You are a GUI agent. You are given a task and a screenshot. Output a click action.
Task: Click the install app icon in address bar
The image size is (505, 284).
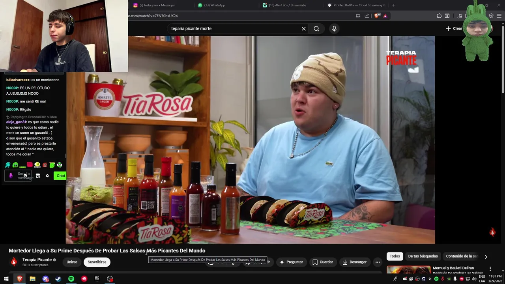click(358, 16)
